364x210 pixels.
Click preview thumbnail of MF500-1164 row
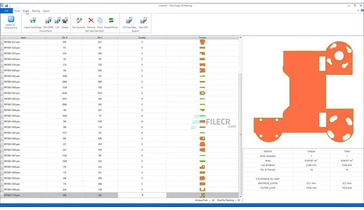tap(202, 138)
